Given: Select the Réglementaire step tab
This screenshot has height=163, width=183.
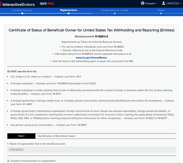Looking at the screenshot, I should tap(68, 10).
